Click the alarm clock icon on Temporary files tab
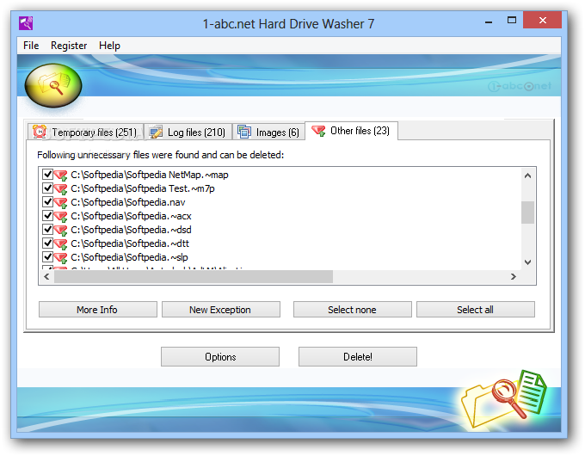Screen dimensions: 585x456 [40, 132]
